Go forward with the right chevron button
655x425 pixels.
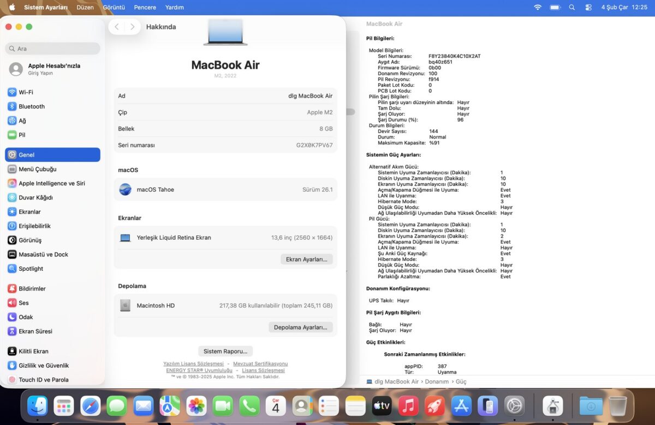(x=132, y=27)
